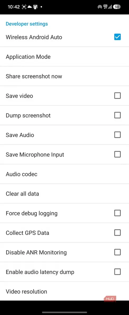Tap Clear all data
The image size is (129, 315).
pos(64,194)
